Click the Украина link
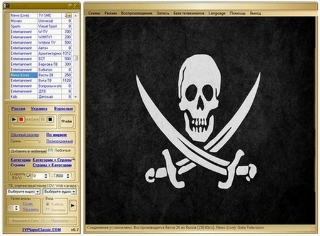The height and width of the screenshot is (236, 320). coord(39,109)
